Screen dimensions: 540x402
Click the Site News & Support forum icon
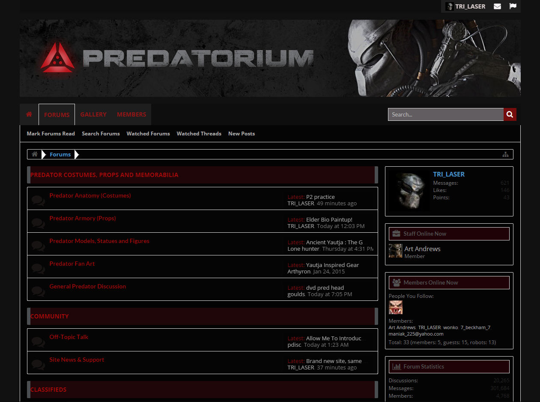pos(38,364)
